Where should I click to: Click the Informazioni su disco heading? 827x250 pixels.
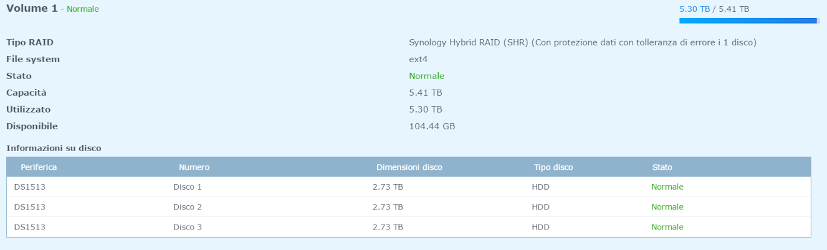coord(54,148)
